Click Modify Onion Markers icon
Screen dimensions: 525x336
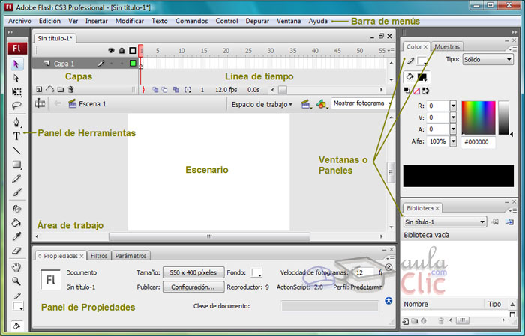point(187,90)
